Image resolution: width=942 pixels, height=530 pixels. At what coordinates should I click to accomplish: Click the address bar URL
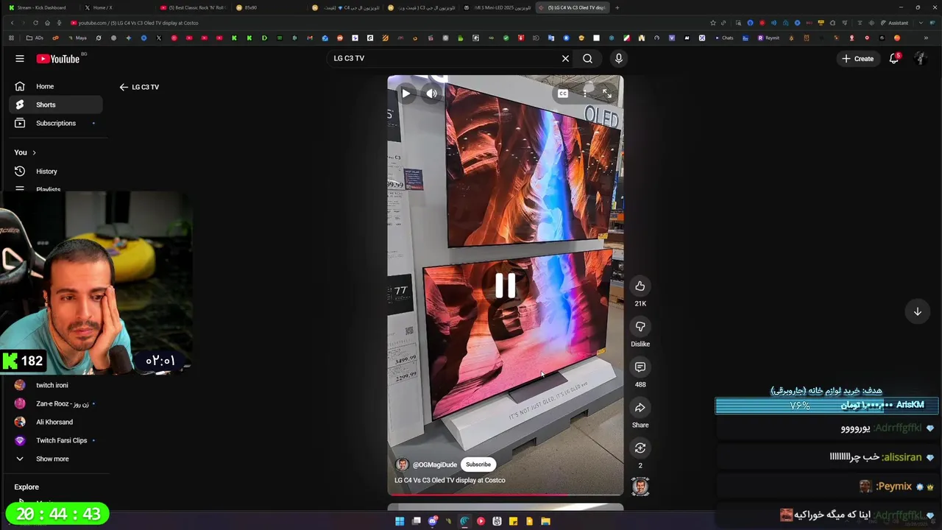(x=138, y=23)
